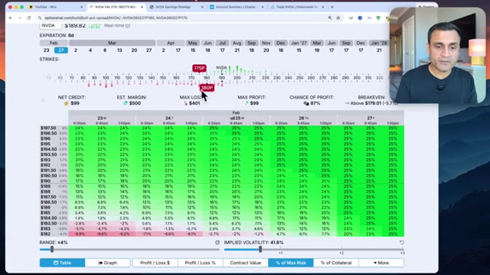Click the left chevron beside Net Credit

click(43, 100)
